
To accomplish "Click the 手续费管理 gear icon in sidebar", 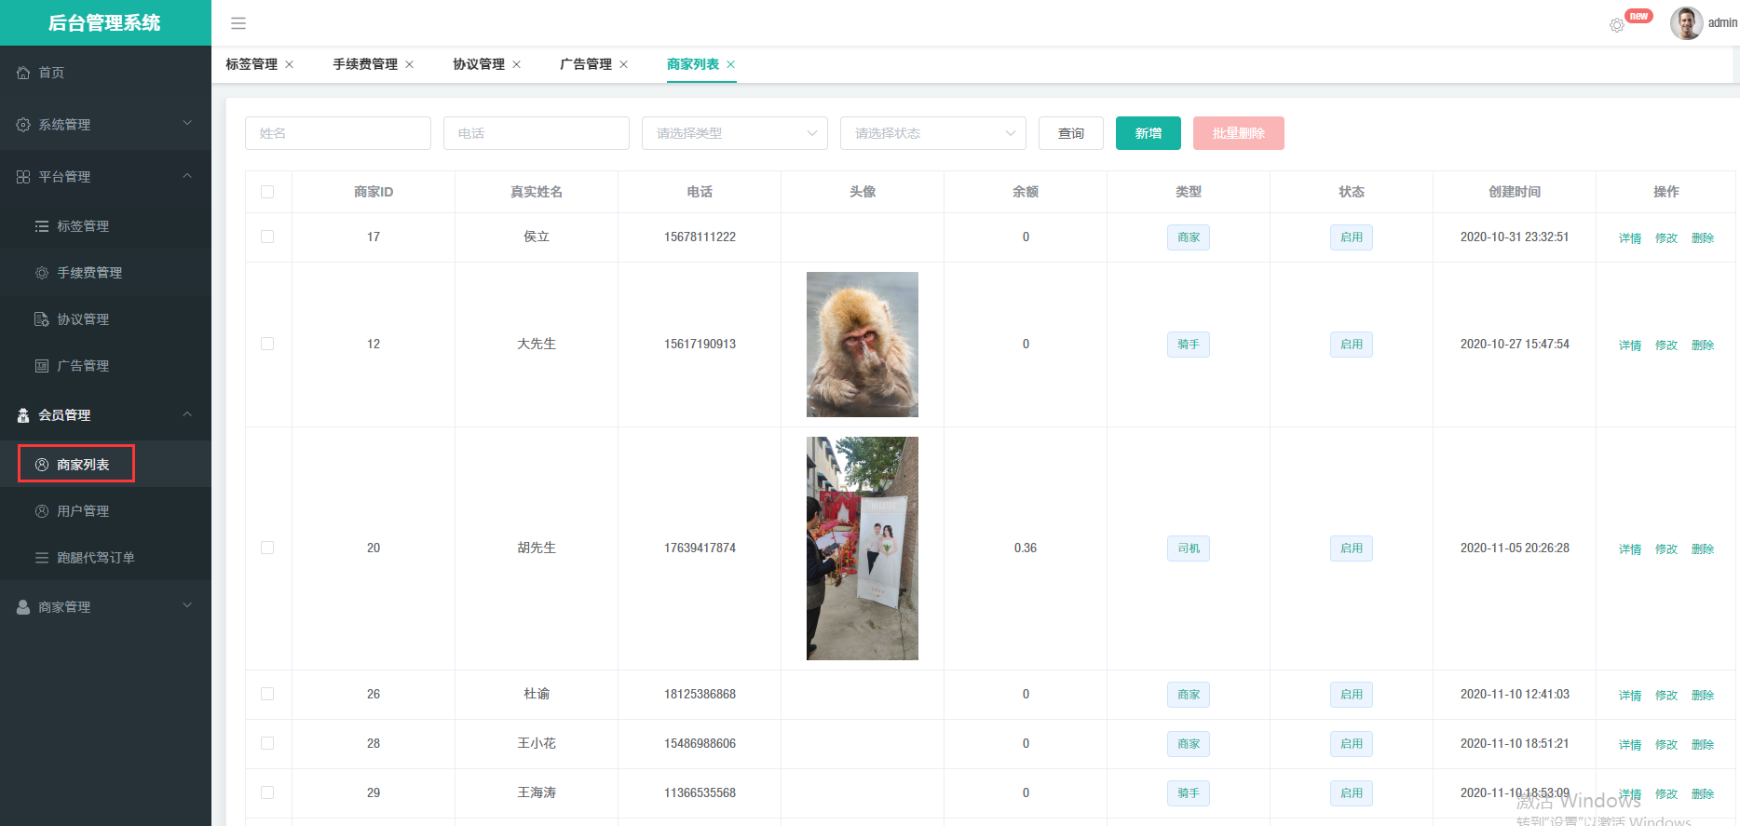I will (42, 273).
